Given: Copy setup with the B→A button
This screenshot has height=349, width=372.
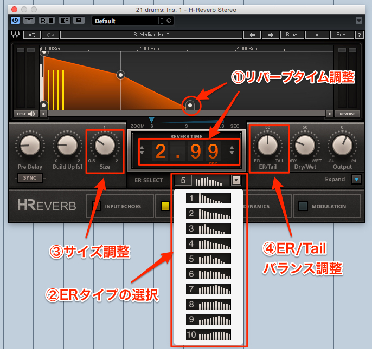Looking at the screenshot, I should [x=292, y=35].
